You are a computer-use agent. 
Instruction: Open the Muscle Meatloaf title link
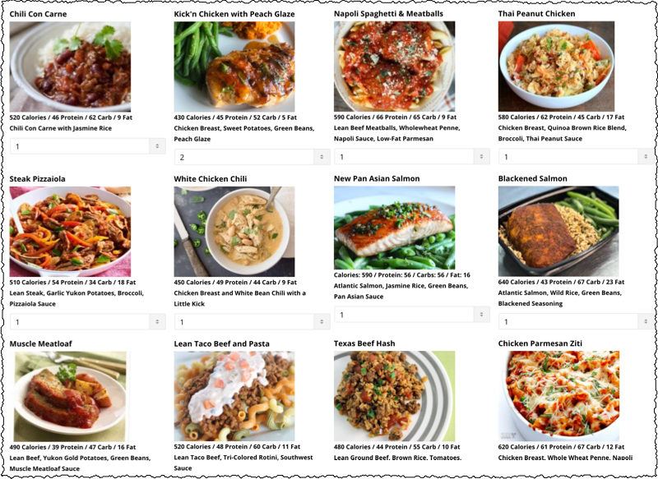pyautogui.click(x=40, y=343)
